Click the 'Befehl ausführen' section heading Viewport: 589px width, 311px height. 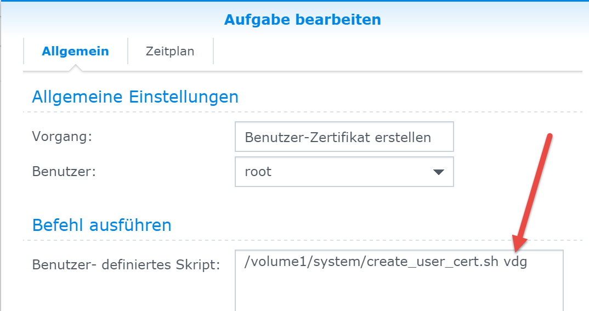point(102,225)
